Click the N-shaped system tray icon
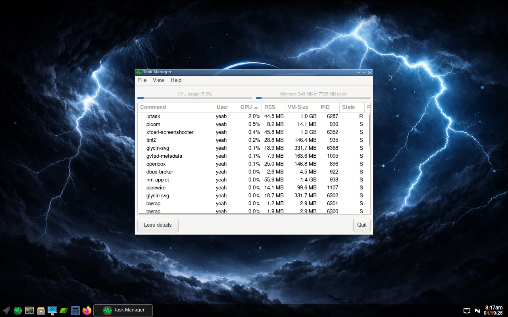508x317 pixels. (x=477, y=310)
